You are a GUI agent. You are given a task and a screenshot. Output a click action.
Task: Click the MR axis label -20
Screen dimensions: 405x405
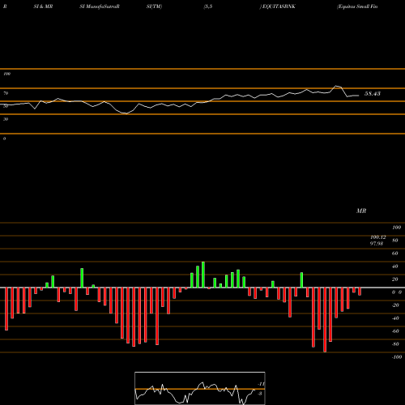tap(395, 305)
